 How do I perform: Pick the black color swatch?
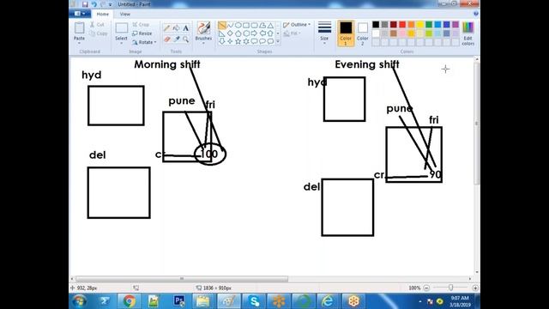pyautogui.click(x=376, y=25)
